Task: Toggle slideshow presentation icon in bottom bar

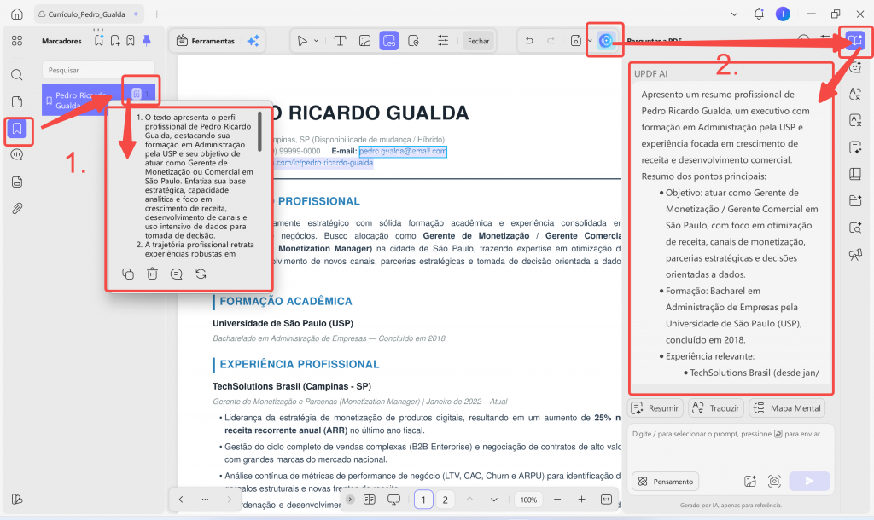Action: pos(394,500)
